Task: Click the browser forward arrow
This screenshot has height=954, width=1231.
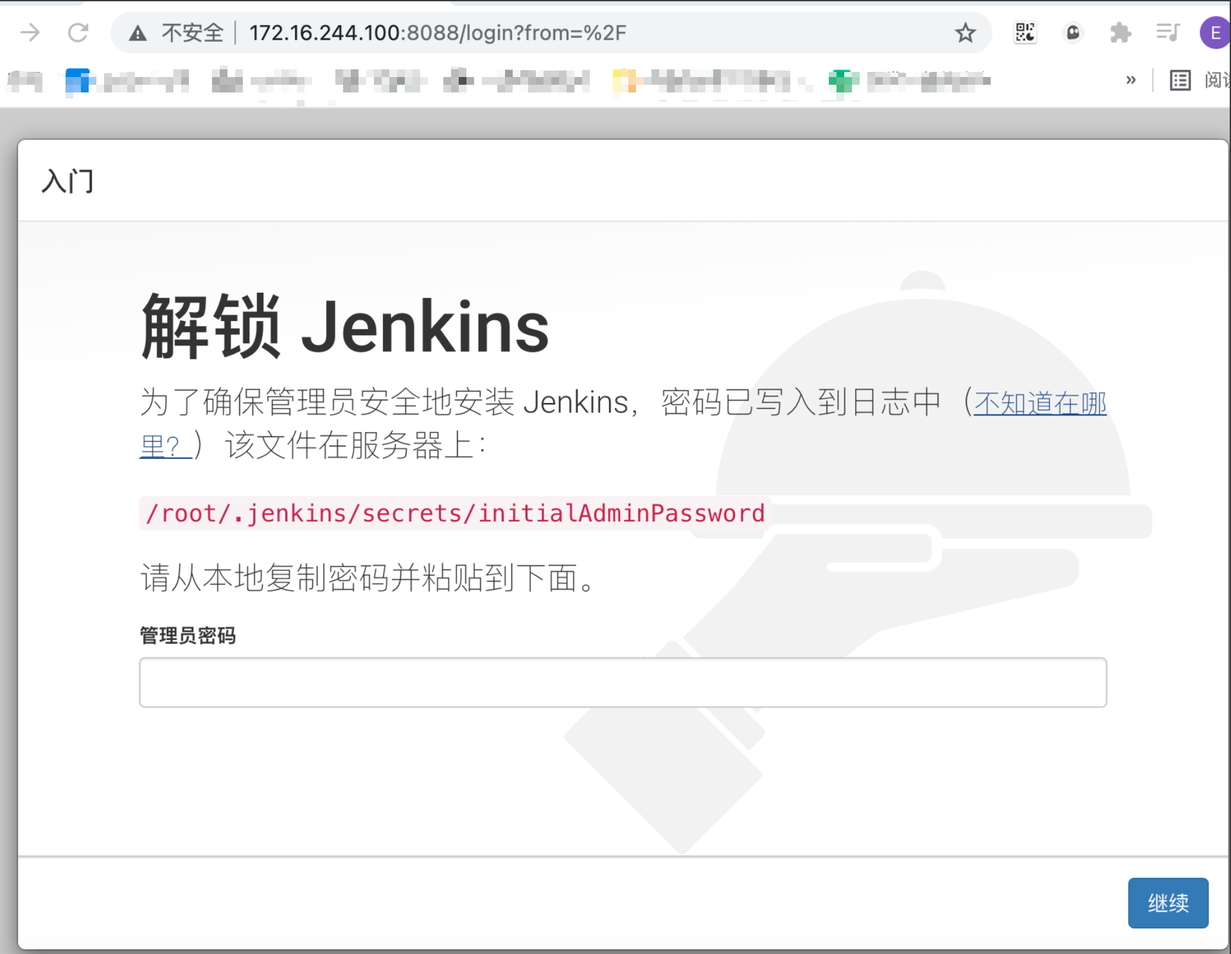Action: point(30,32)
